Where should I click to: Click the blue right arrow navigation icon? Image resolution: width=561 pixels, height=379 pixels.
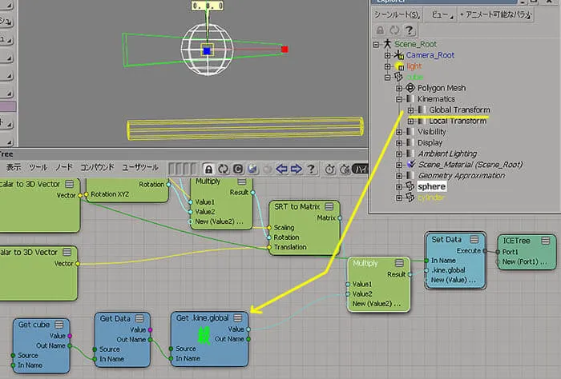pyautogui.click(x=296, y=169)
